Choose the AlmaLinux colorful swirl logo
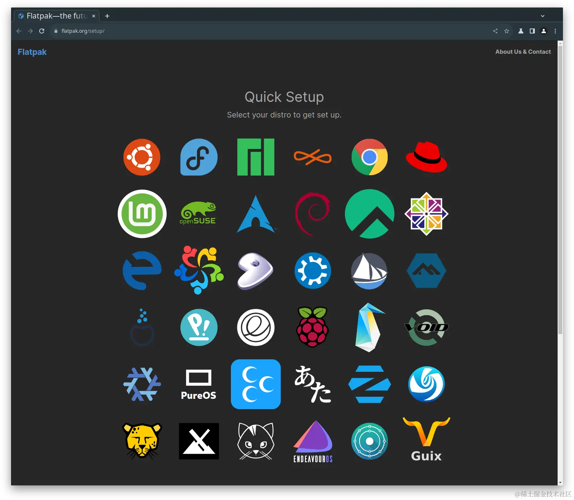Viewport: 574px width, 500px height. click(199, 270)
